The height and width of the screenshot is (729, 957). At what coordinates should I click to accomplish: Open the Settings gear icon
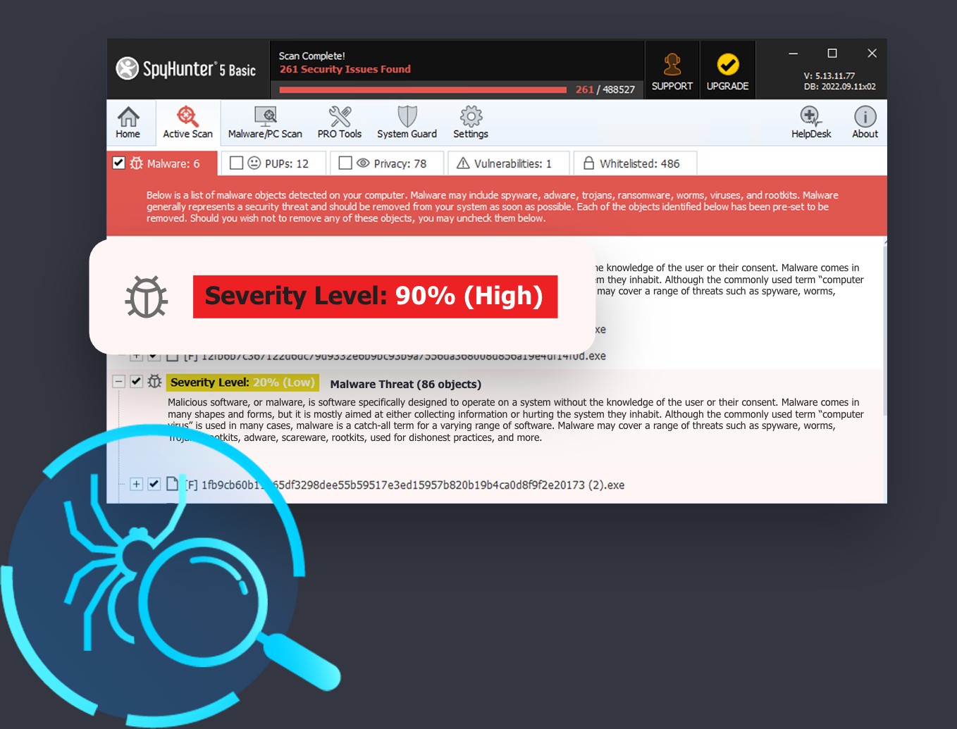click(x=469, y=121)
